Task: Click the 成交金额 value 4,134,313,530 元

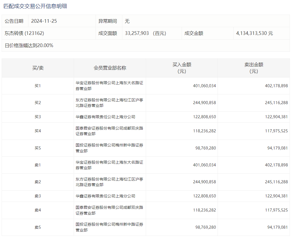Action: [x=254, y=33]
